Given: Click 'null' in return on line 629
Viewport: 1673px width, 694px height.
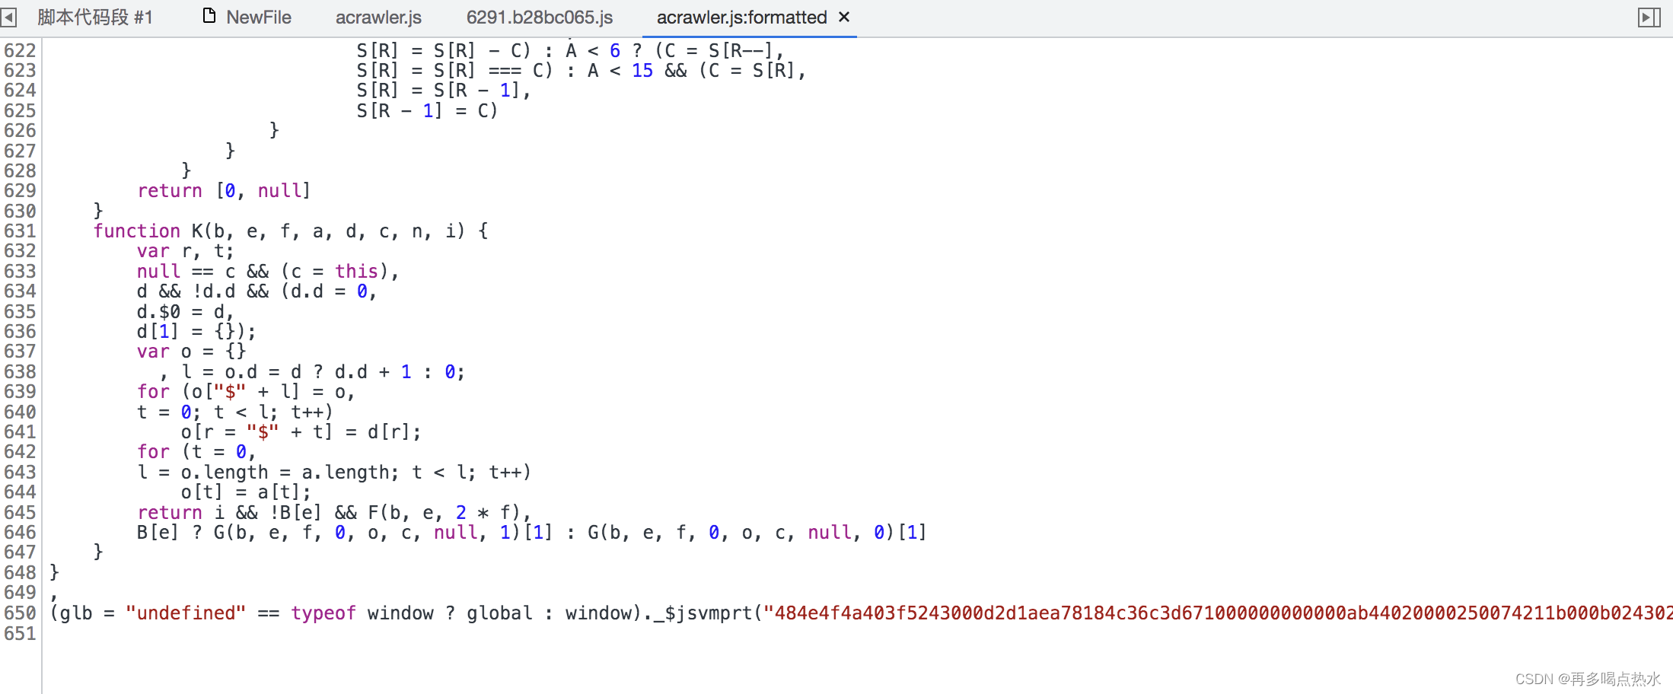Looking at the screenshot, I should click(x=279, y=190).
